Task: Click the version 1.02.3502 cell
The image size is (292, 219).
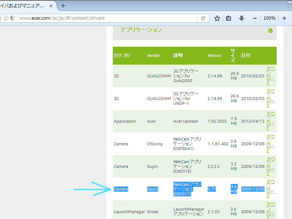Action: pyautogui.click(x=217, y=121)
